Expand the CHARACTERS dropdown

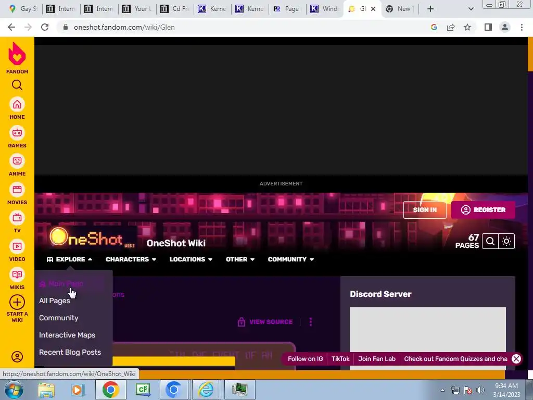[x=131, y=259]
